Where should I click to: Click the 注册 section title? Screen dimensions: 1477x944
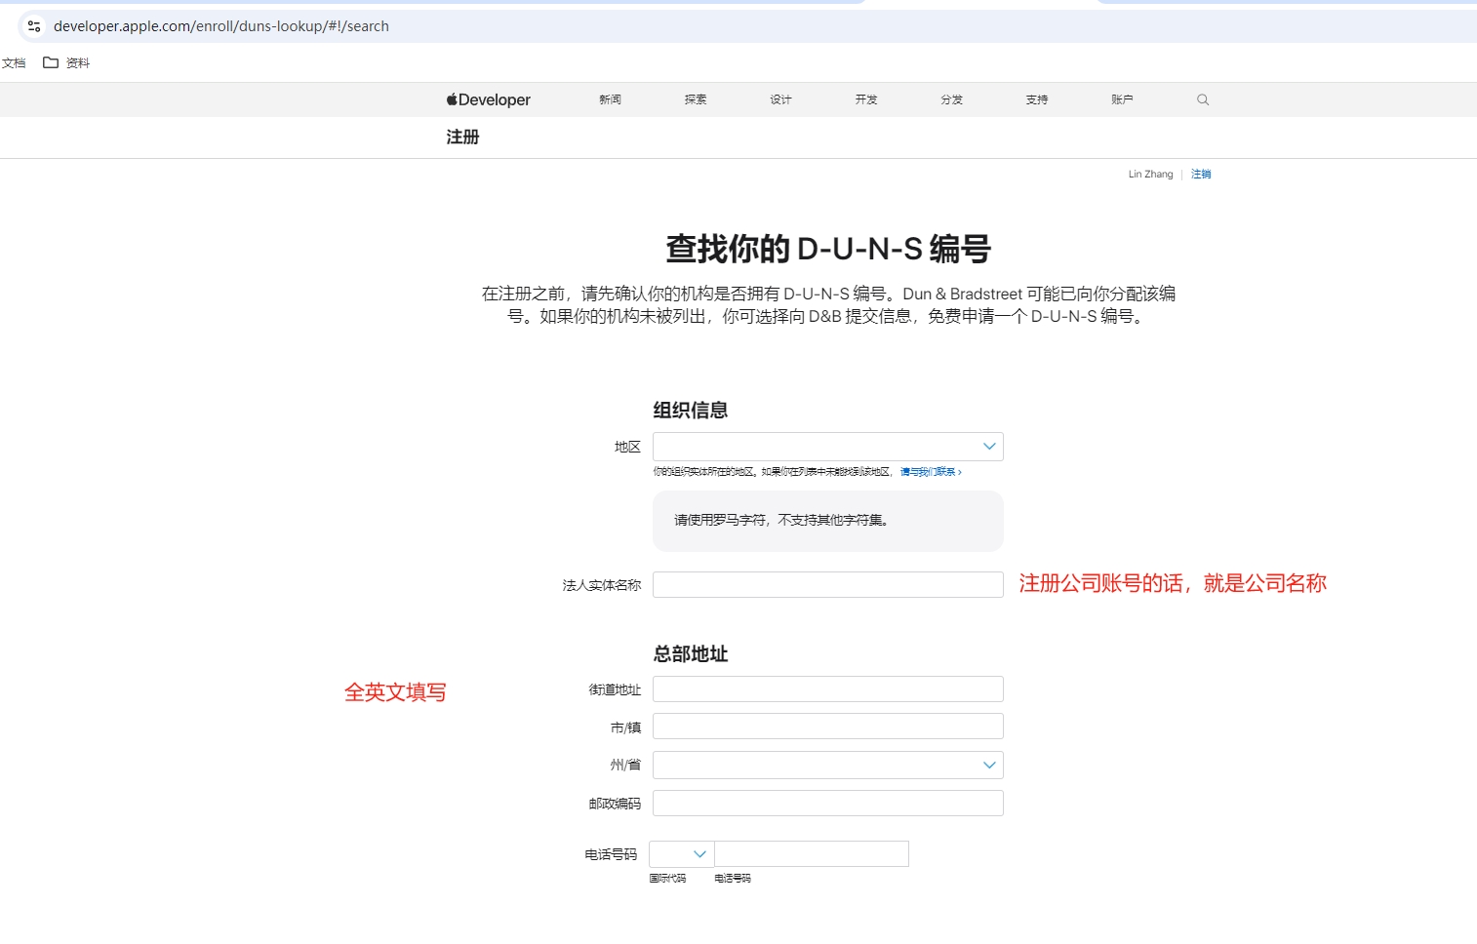click(463, 138)
